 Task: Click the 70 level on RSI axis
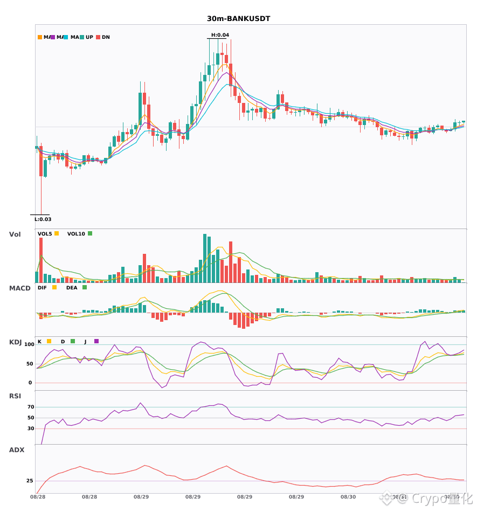click(x=31, y=407)
